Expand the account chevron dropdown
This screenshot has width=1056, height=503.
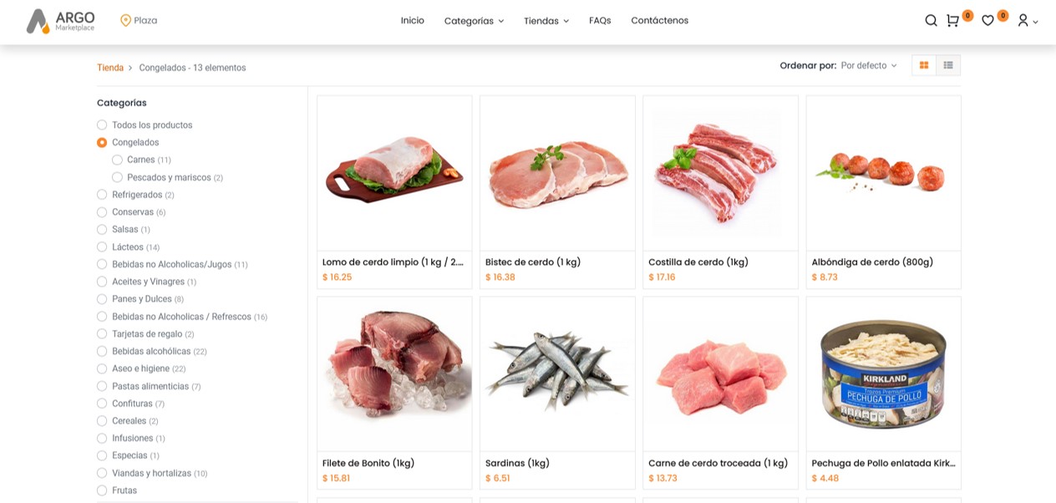pyautogui.click(x=1036, y=23)
